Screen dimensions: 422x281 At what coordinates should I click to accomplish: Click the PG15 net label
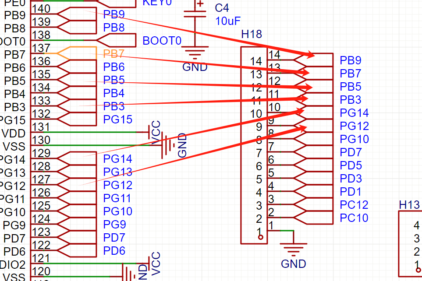pyautogui.click(x=116, y=119)
